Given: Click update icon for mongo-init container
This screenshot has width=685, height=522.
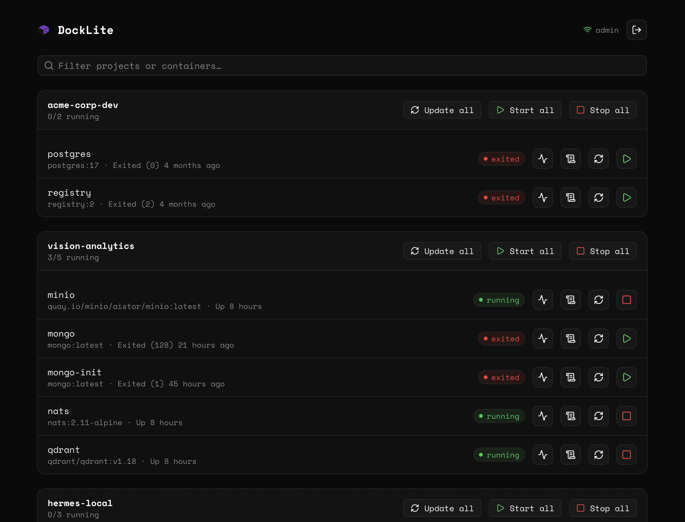Looking at the screenshot, I should point(599,377).
